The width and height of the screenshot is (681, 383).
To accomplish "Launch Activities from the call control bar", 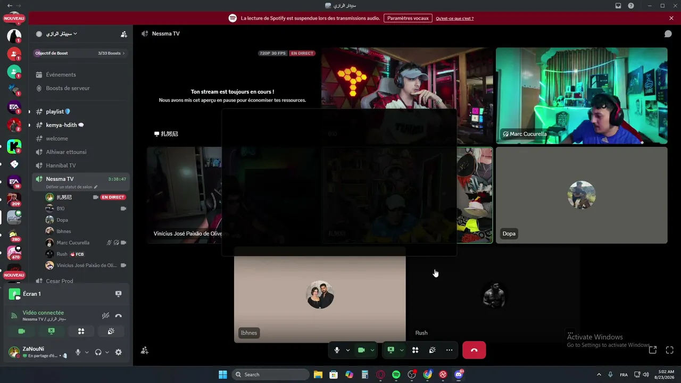I will pyautogui.click(x=415, y=350).
